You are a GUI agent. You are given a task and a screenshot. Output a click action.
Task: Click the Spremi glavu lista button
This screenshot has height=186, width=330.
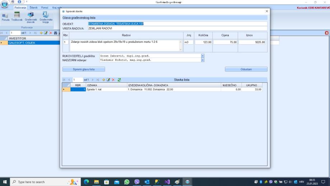pyautogui.click(x=84, y=69)
